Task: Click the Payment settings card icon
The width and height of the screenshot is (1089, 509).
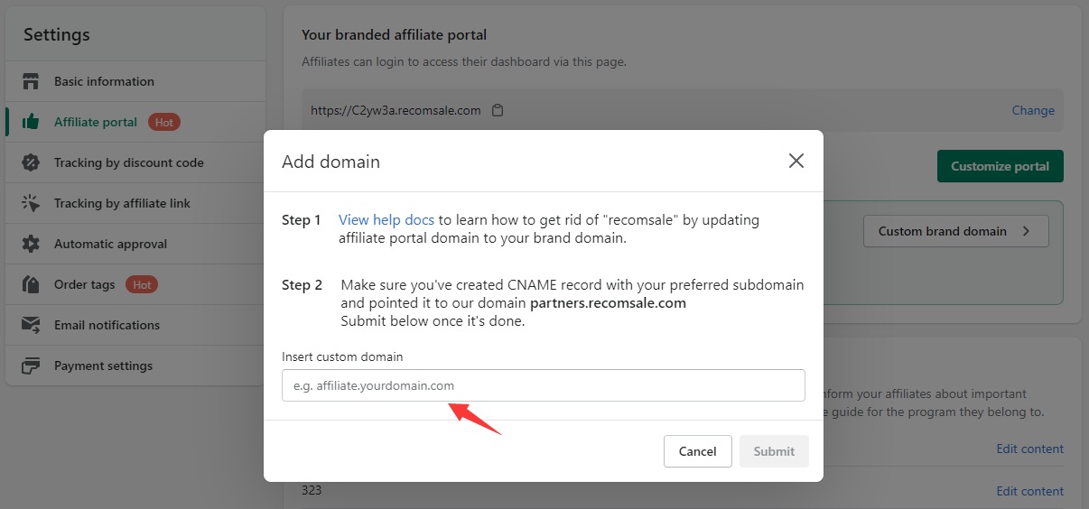Action: click(x=31, y=366)
